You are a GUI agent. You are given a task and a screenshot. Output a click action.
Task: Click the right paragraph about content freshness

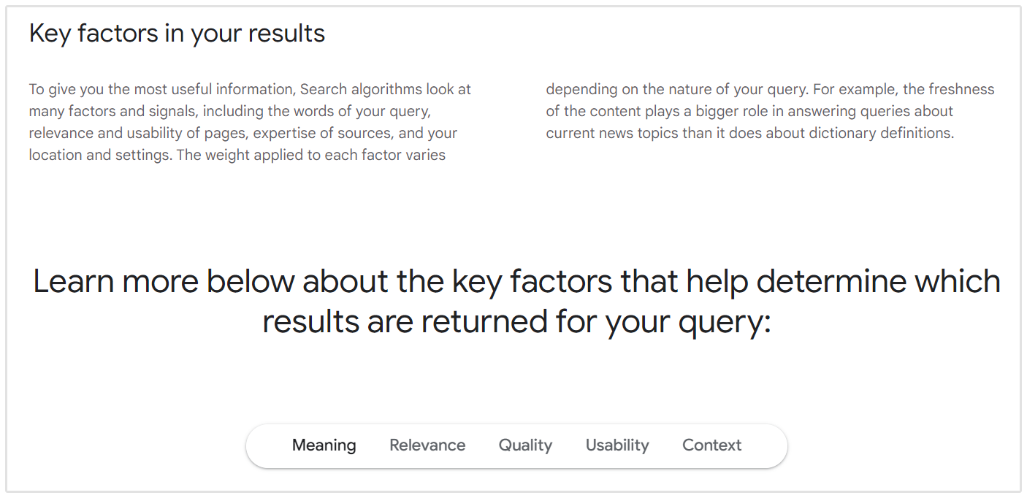click(x=770, y=110)
